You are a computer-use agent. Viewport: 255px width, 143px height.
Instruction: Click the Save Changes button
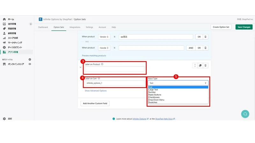pos(244,27)
